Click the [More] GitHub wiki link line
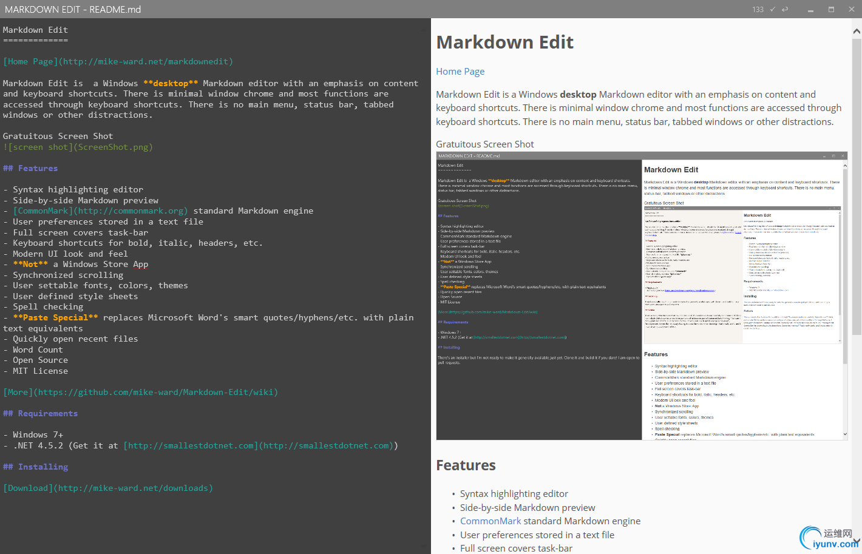This screenshot has width=862, height=554. pyautogui.click(x=141, y=392)
